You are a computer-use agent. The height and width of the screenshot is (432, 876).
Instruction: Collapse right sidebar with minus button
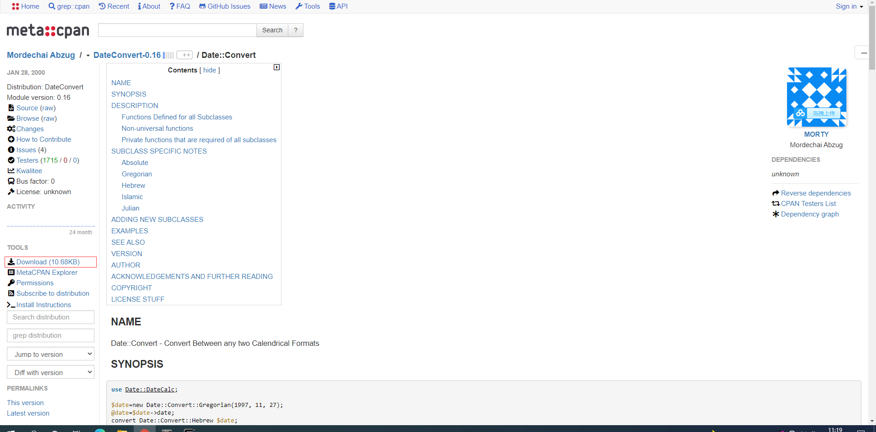coord(863,53)
